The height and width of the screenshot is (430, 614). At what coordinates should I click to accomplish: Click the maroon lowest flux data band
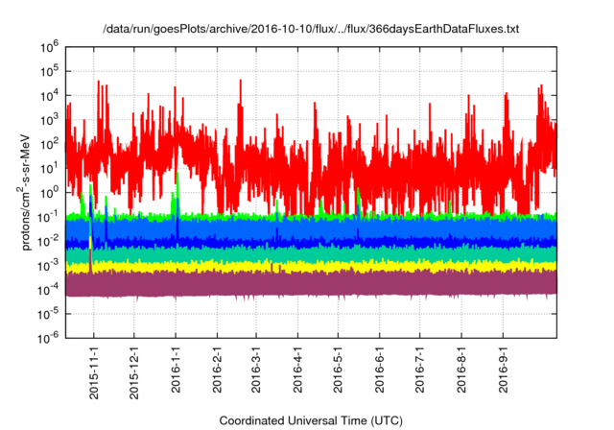pos(311,284)
